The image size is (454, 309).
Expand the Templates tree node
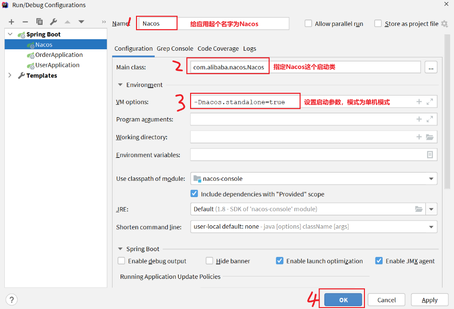[x=10, y=75]
